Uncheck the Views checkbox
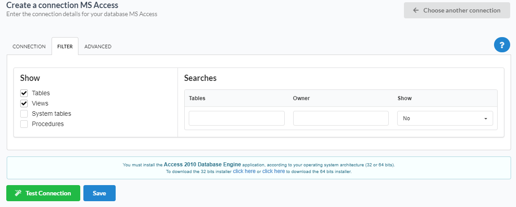The image size is (516, 207). coord(24,103)
